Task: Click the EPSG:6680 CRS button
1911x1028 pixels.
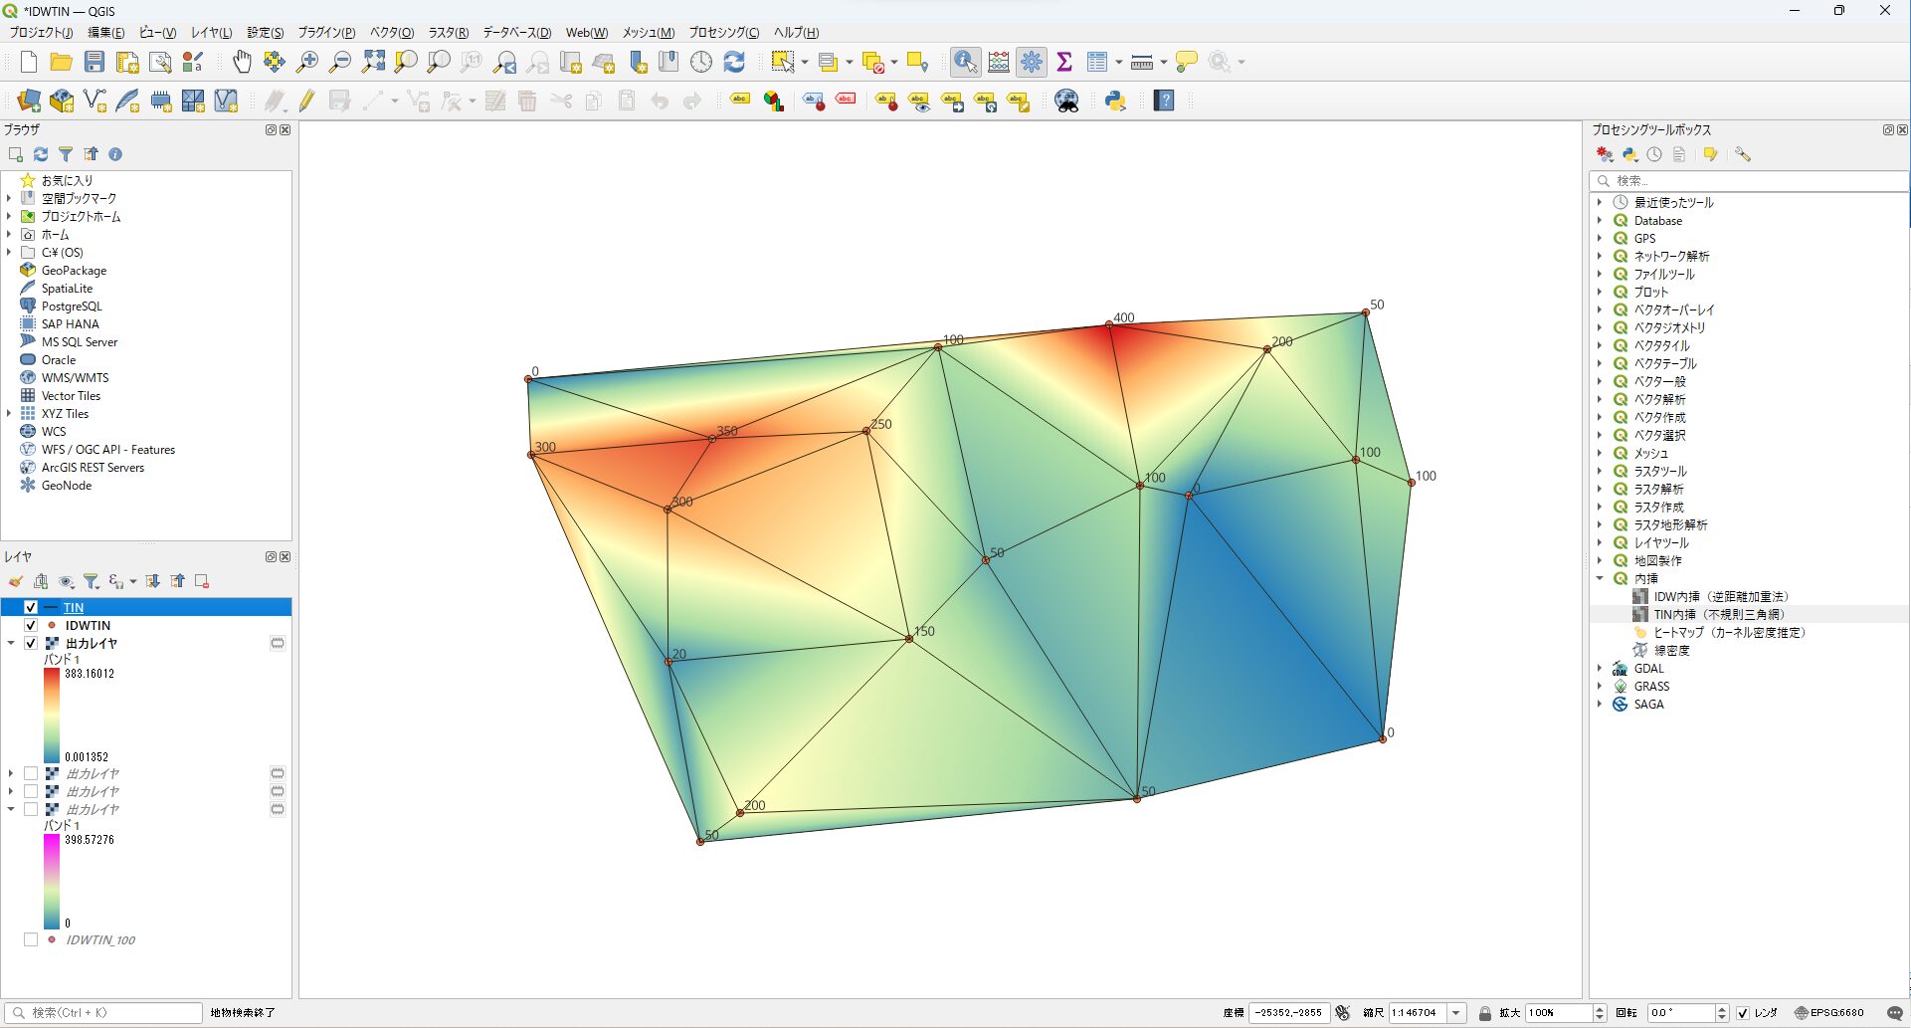Action: click(1828, 1013)
